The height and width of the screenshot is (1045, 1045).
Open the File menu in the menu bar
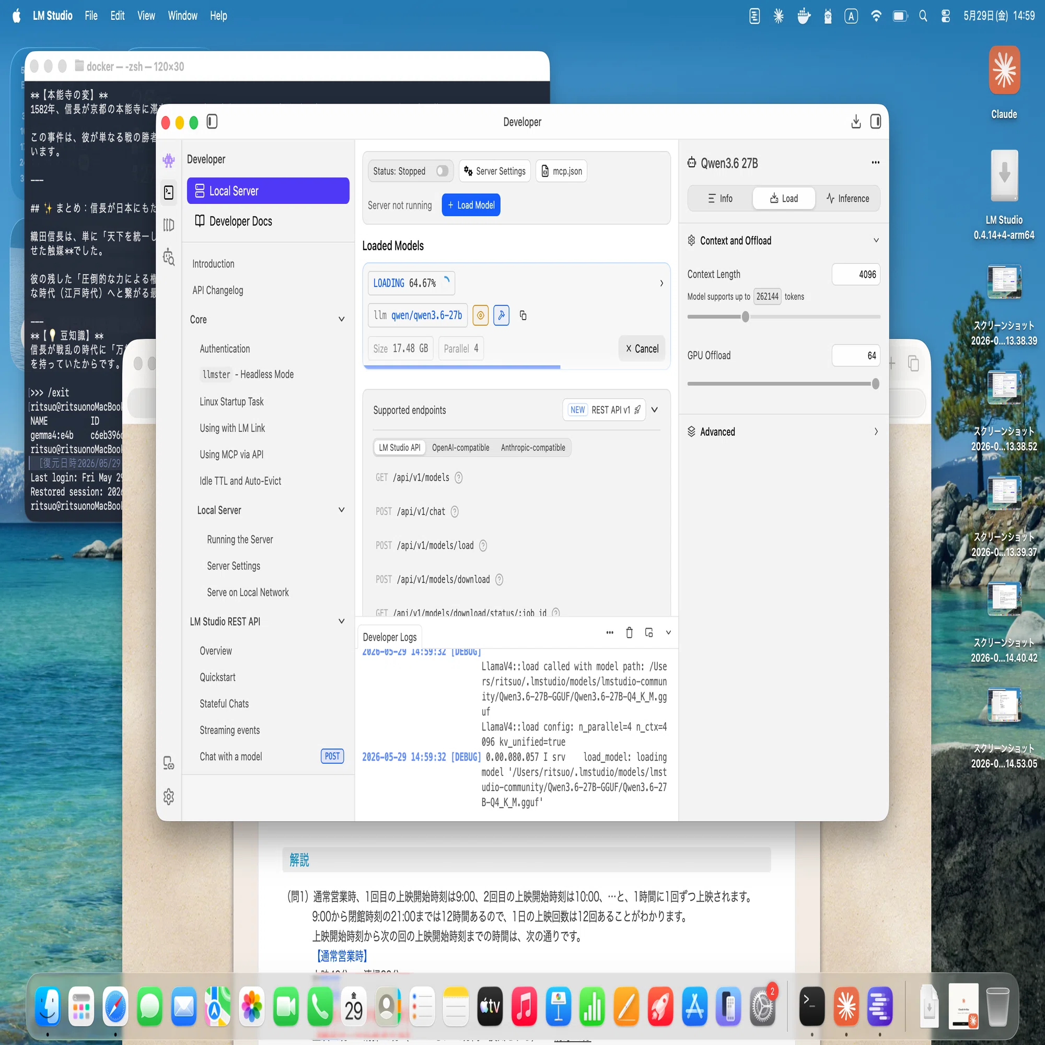click(x=91, y=16)
